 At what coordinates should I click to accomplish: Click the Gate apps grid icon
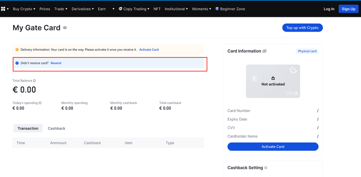click(x=3, y=9)
